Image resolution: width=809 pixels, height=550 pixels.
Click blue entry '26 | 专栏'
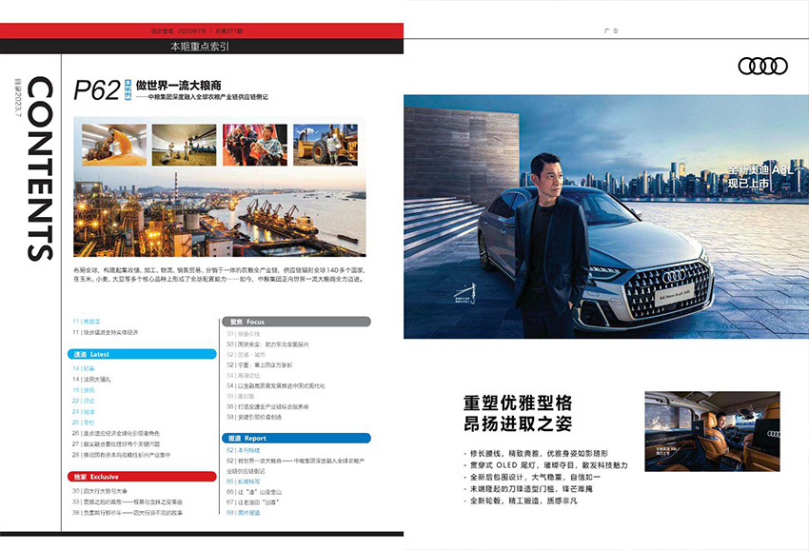click(x=84, y=422)
